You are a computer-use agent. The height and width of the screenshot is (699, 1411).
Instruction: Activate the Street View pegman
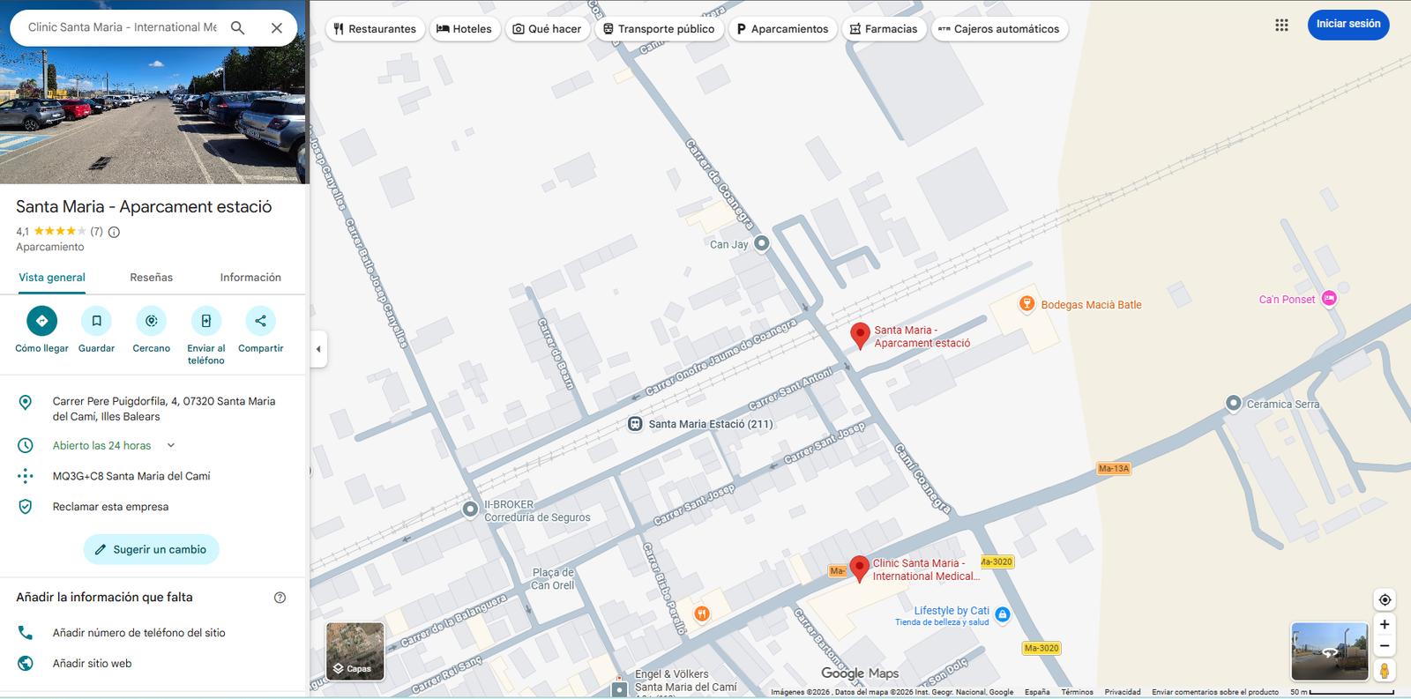[1385, 671]
